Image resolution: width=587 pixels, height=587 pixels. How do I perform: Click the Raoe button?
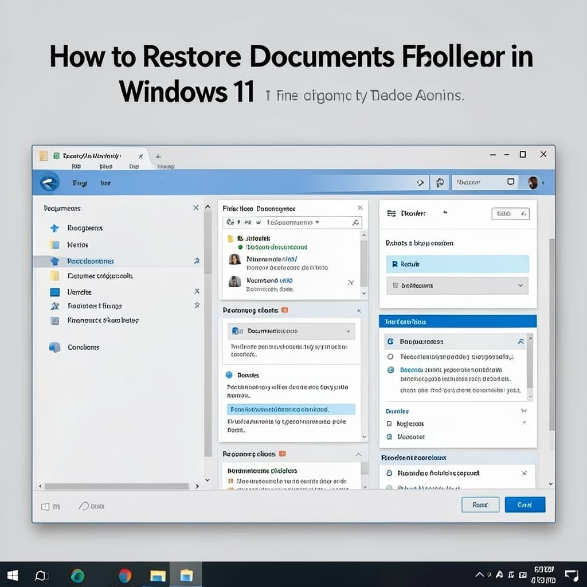480,504
